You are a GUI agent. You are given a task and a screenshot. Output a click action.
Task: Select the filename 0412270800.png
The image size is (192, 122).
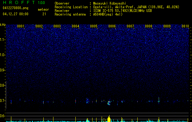point(16,8)
